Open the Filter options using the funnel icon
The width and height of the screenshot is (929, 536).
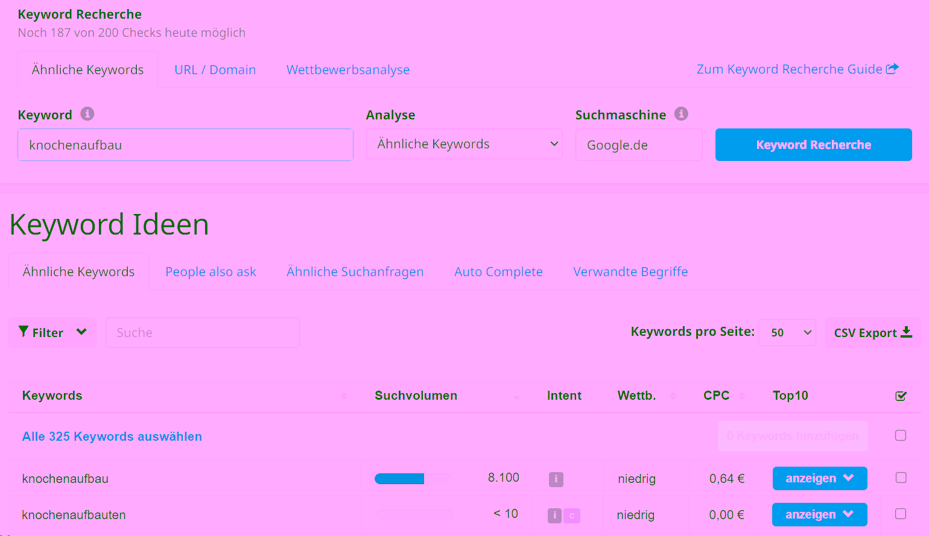tap(24, 332)
